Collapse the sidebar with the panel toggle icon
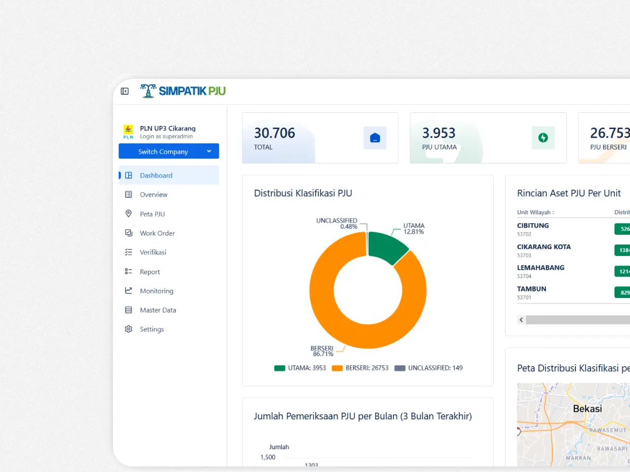Viewport: 630px width, 472px height. tap(125, 91)
